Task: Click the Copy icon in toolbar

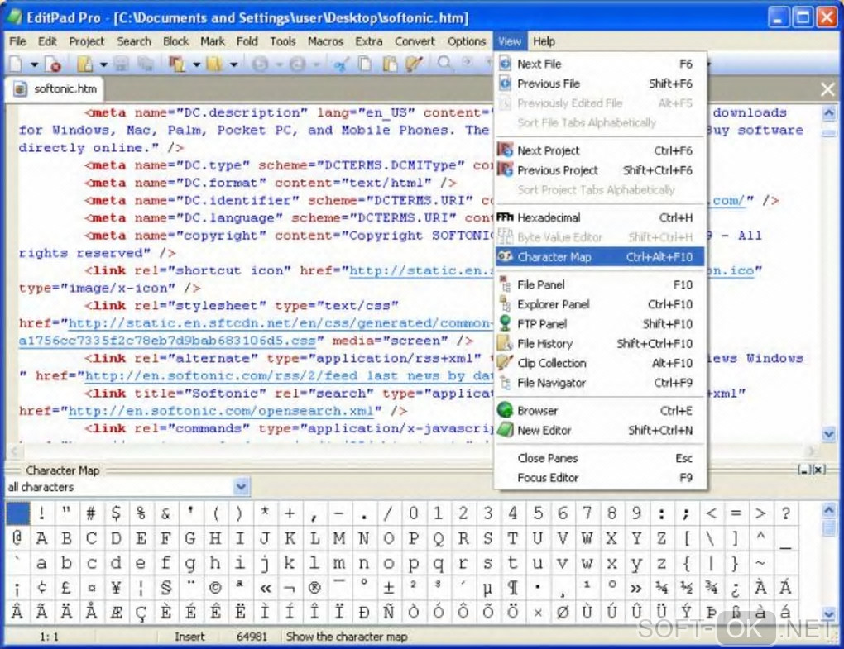Action: click(366, 64)
